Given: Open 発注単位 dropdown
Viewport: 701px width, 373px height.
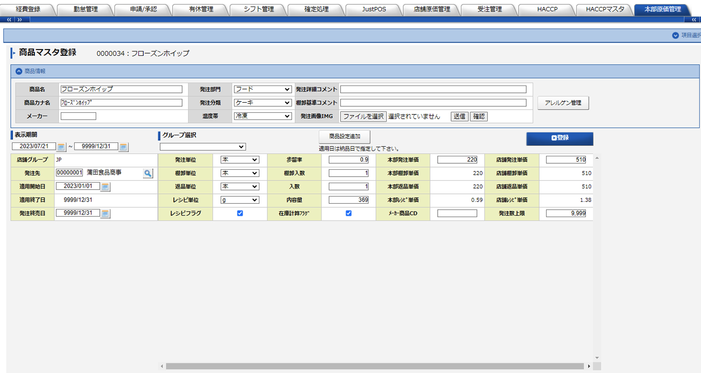Looking at the screenshot, I should click(x=240, y=160).
